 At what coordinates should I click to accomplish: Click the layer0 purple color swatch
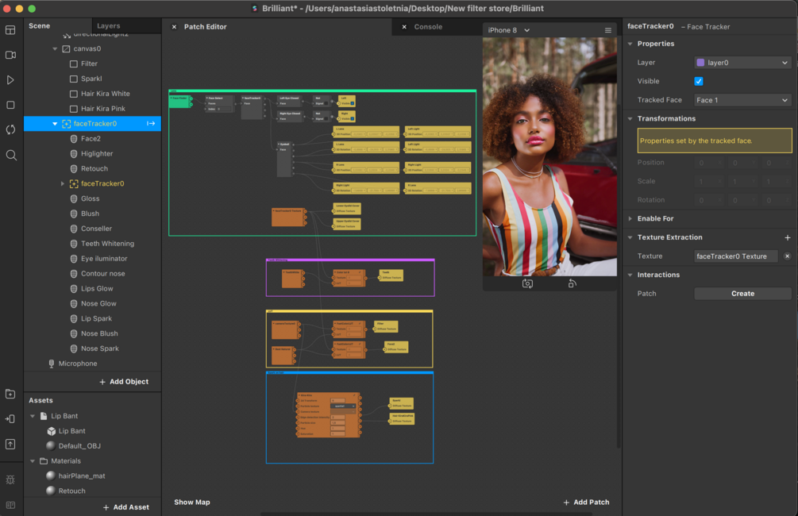700,63
